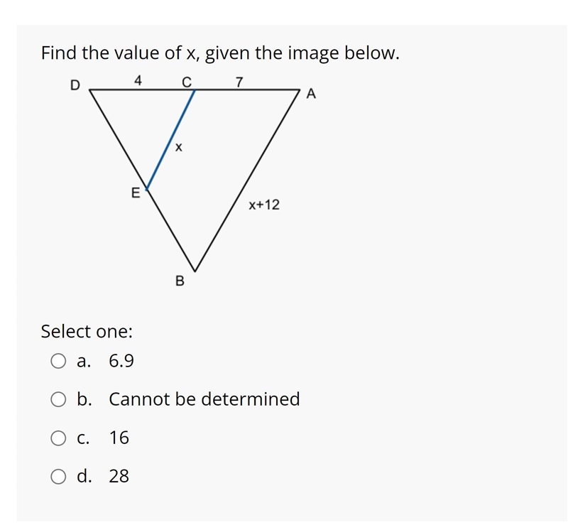This screenshot has width=568, height=525.
Task: Click the blue segment CE in diagram
Action: 170,139
